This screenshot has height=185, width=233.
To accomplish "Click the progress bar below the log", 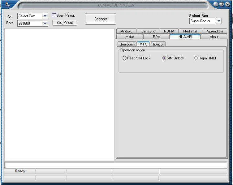I will (x=116, y=165).
